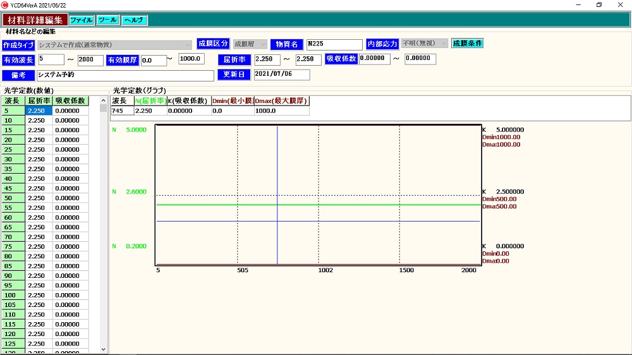Click the 成膜条件 button
This screenshot has height=355, width=632.
[468, 44]
